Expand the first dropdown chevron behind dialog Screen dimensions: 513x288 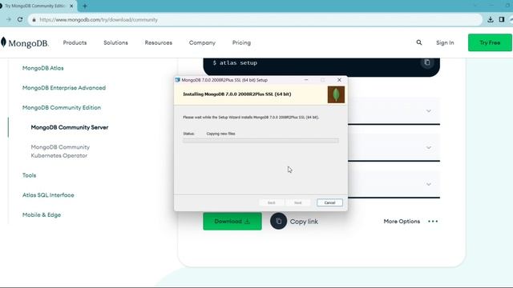coord(429,111)
